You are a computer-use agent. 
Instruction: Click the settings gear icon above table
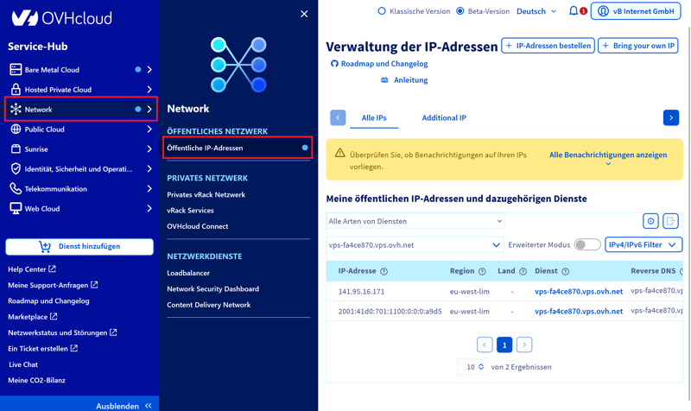(x=650, y=221)
